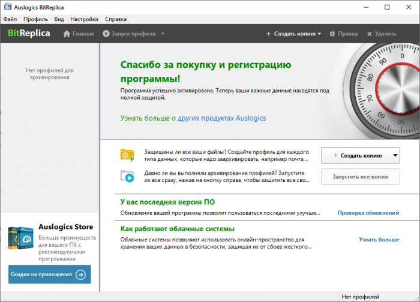This screenshot has height=302, width=420.
Task: Click the Правка gear icon
Action: [332, 34]
